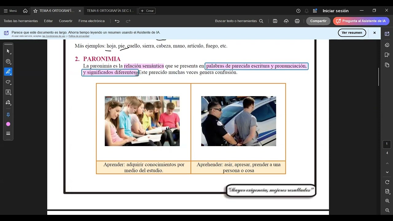393x221 pixels.
Task: Click the Aprehender definition caption
Action: click(239, 167)
